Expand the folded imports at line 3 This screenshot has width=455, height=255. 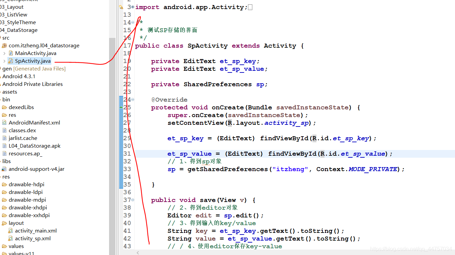[133, 7]
